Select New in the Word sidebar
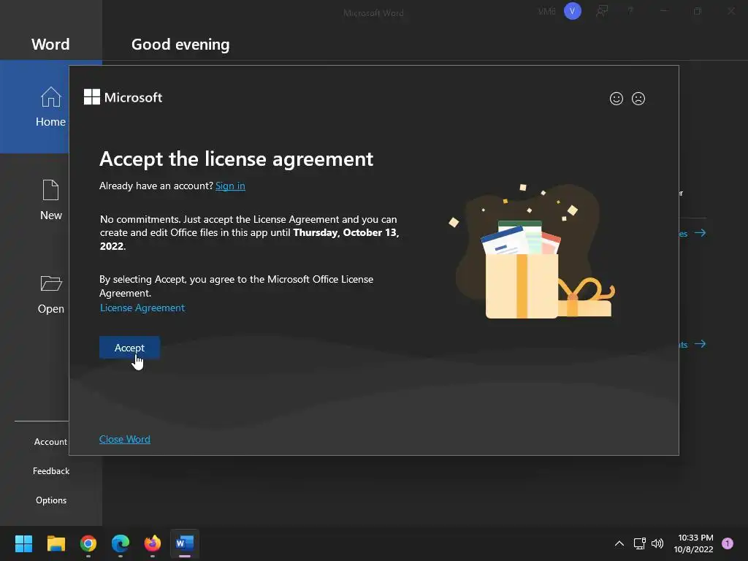Viewport: 748px width, 561px height. 50,200
